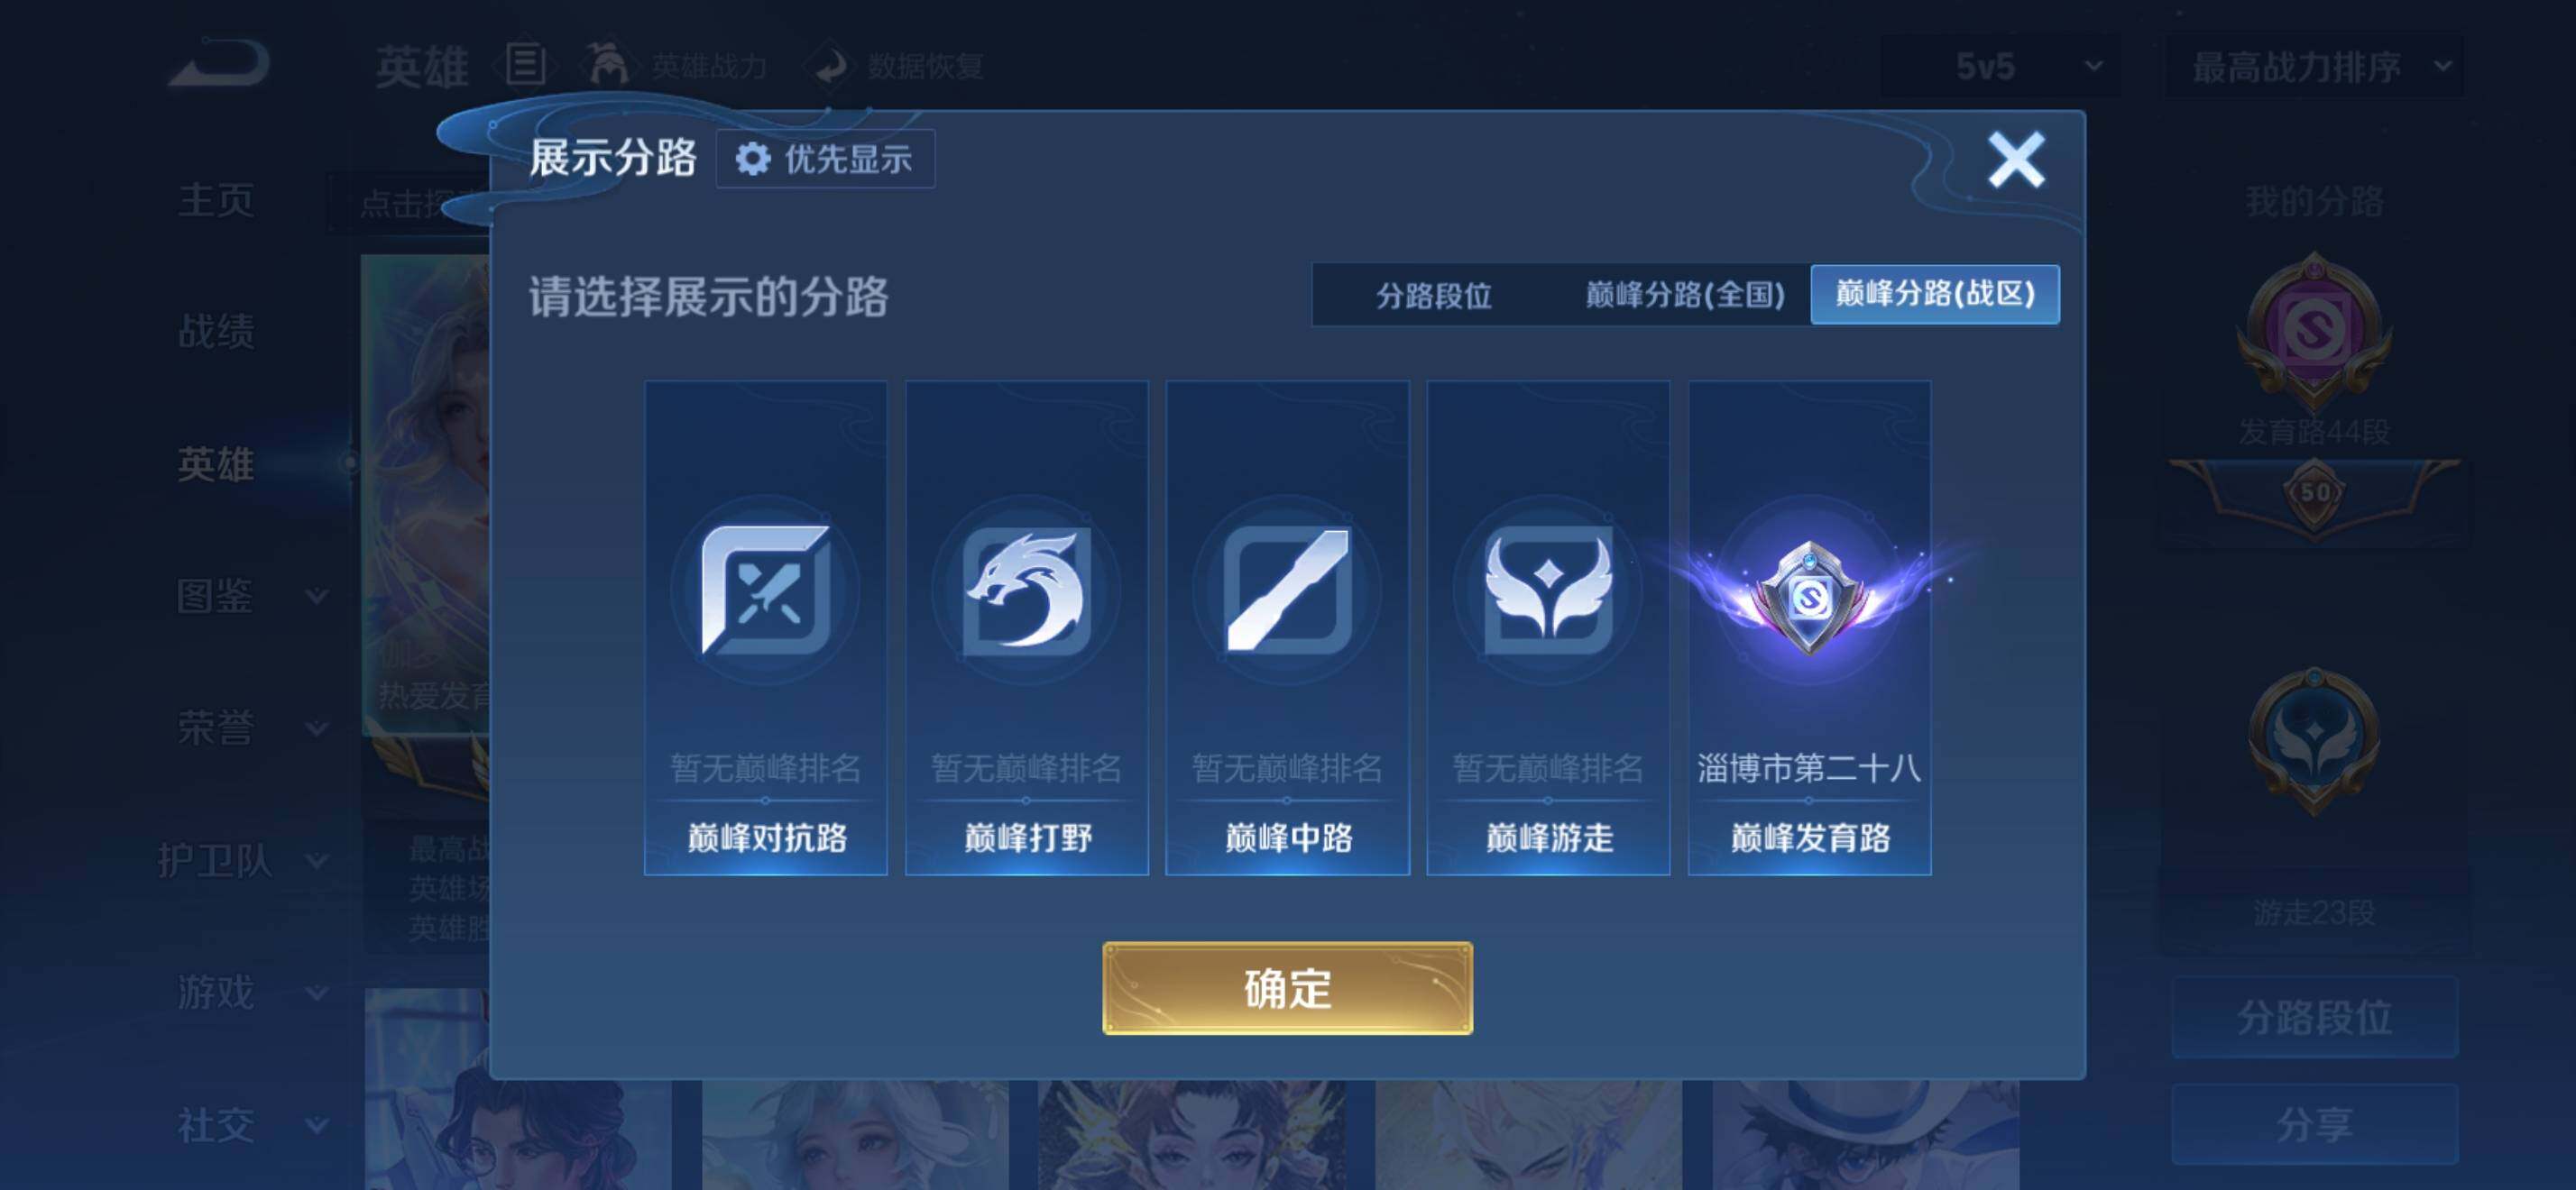The width and height of the screenshot is (2576, 1190).
Task: Expand the 荣誉 sidebar section
Action: point(251,728)
